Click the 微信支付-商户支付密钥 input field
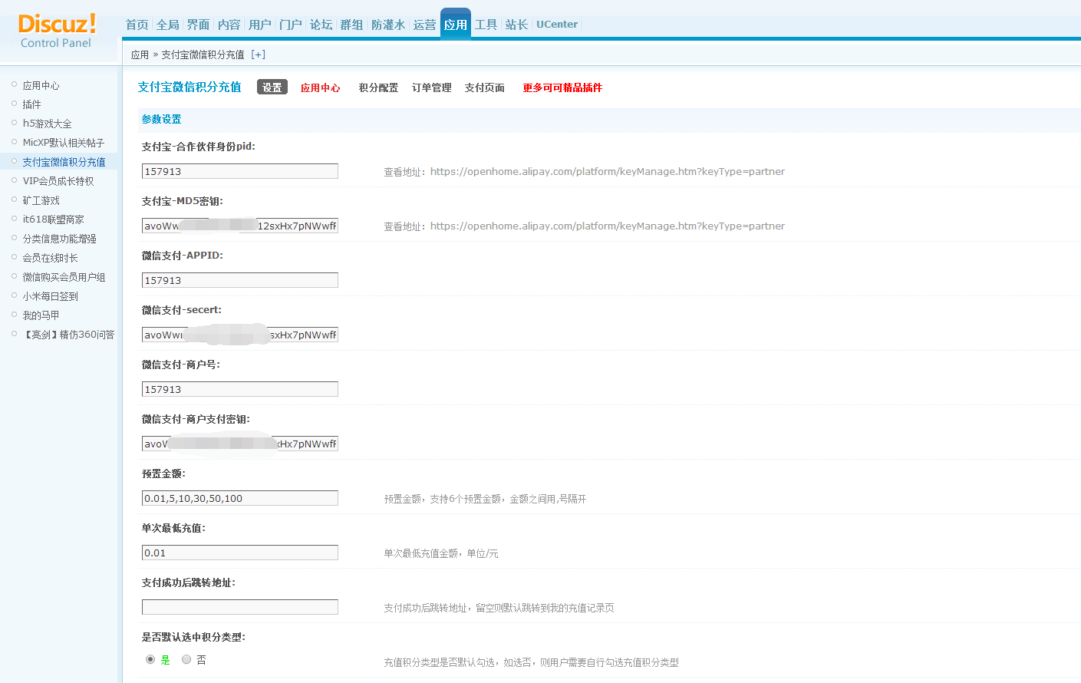The height and width of the screenshot is (683, 1081). click(240, 444)
